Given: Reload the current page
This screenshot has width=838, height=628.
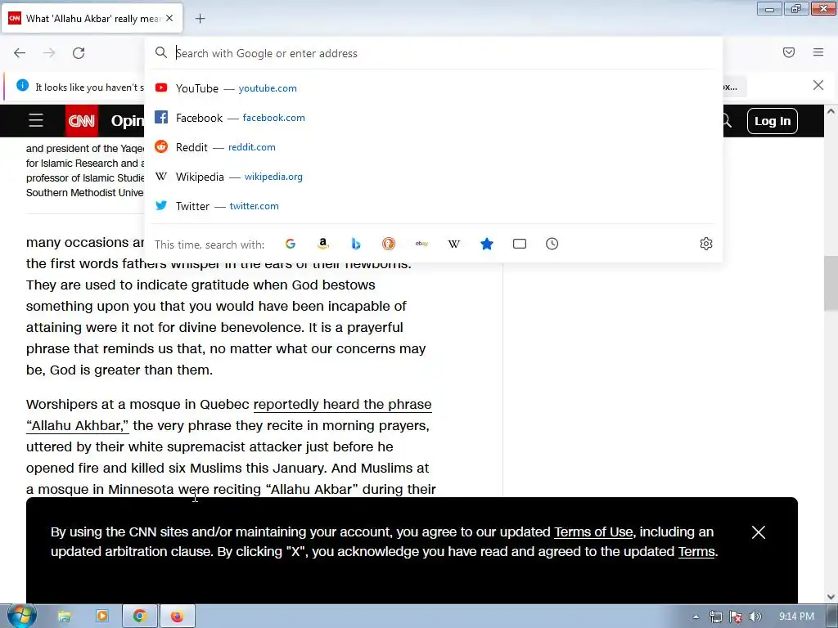Looking at the screenshot, I should pyautogui.click(x=79, y=53).
